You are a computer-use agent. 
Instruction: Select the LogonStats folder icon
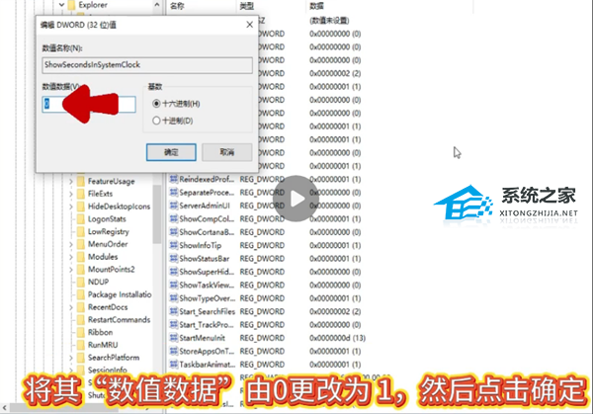pos(81,219)
